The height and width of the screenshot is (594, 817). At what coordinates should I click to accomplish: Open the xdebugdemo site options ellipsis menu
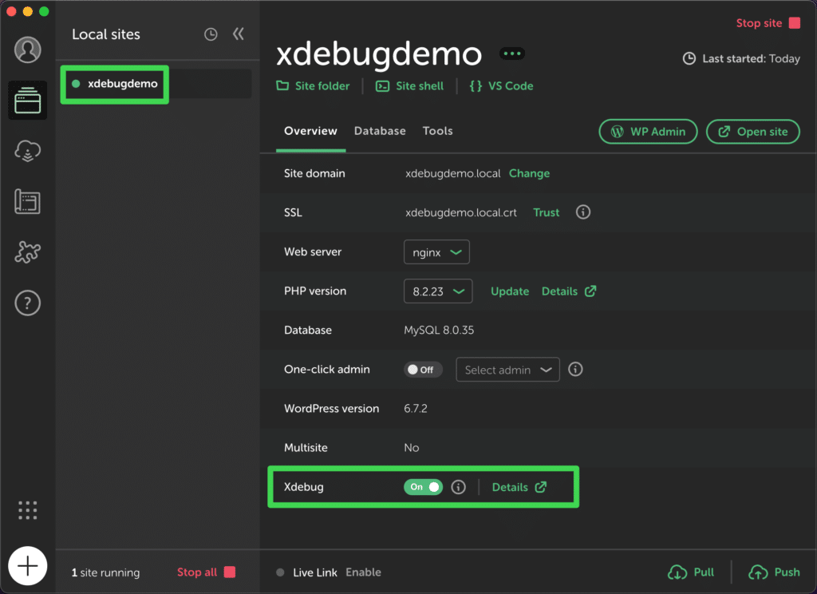pos(512,53)
